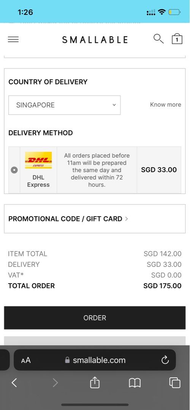
Task: Click the Know more link
Action: tap(165, 105)
